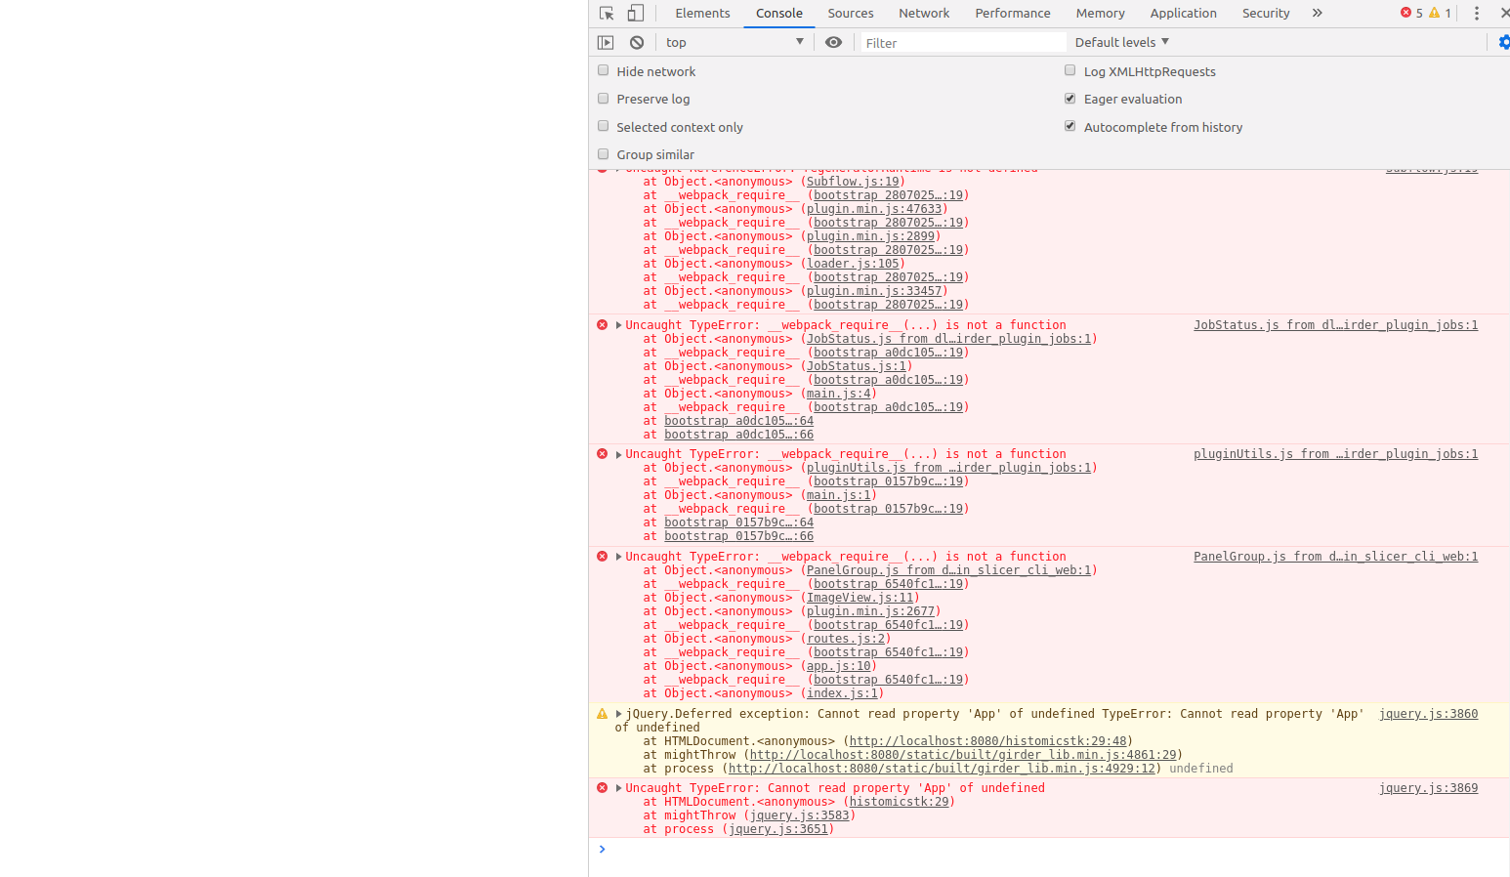
Task: Open the Network tab
Action: click(924, 13)
